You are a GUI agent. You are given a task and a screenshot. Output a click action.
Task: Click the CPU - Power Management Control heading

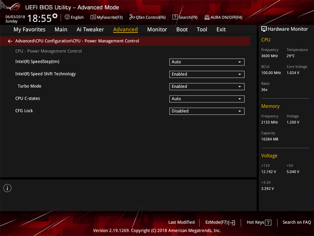click(48, 51)
